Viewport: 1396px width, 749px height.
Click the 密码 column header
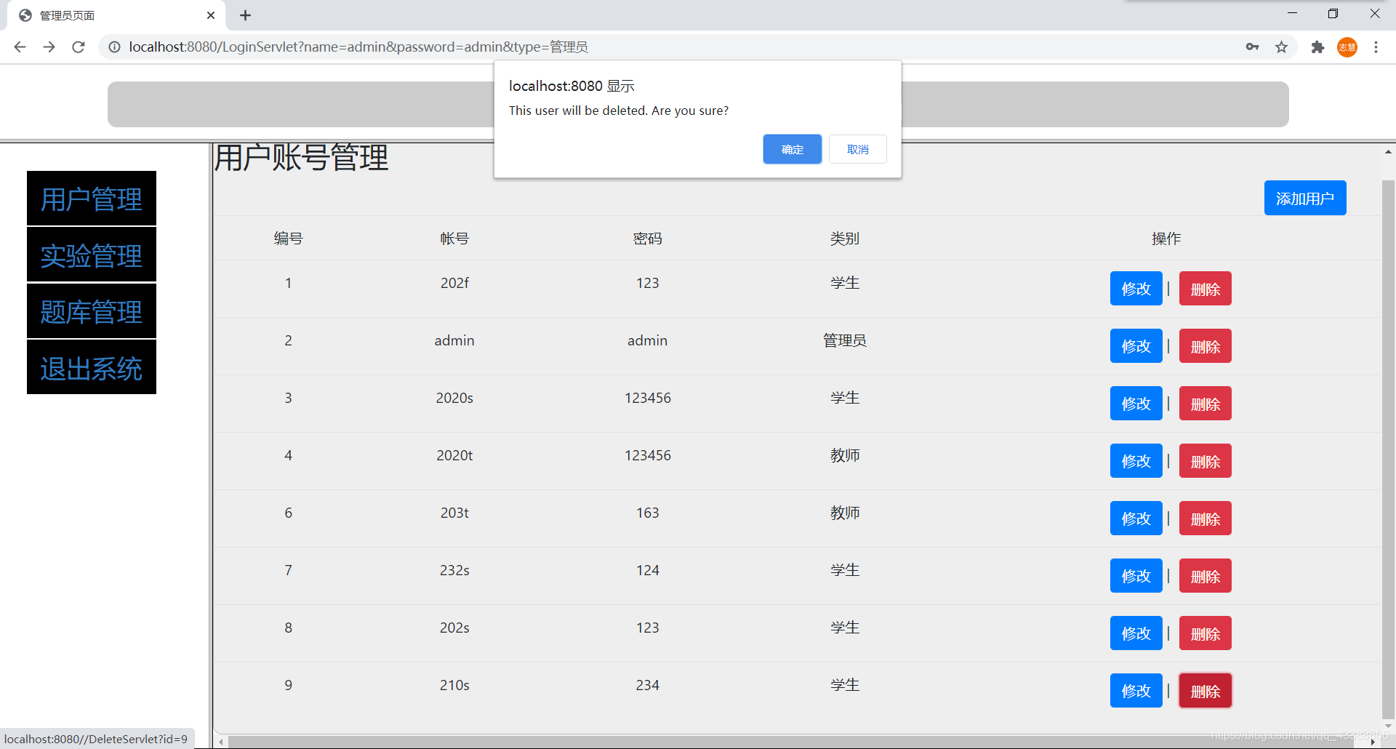point(647,239)
